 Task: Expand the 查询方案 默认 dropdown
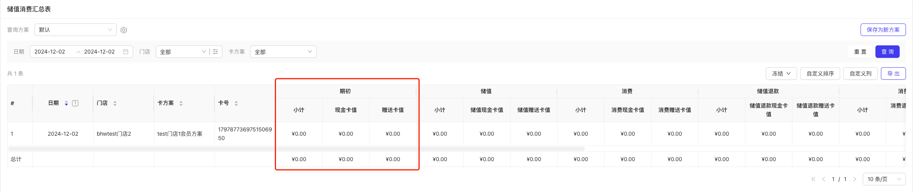coord(76,30)
